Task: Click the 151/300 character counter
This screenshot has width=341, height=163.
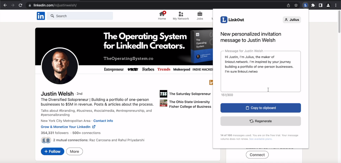Action: tap(227, 95)
